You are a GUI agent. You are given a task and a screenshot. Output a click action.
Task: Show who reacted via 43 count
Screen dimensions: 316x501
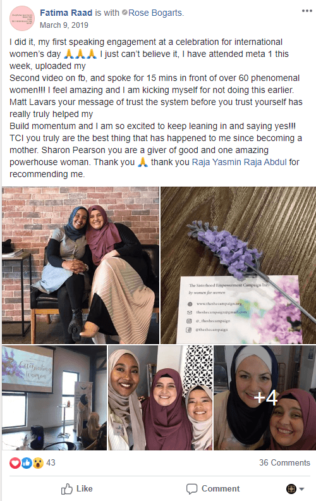(51, 462)
